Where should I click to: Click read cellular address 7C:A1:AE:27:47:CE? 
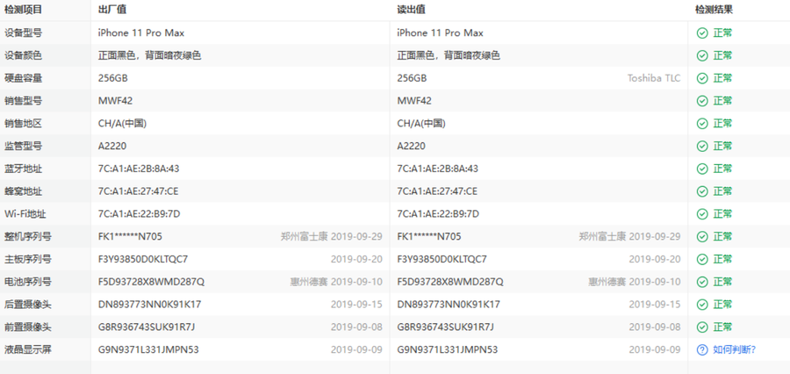[x=437, y=191]
